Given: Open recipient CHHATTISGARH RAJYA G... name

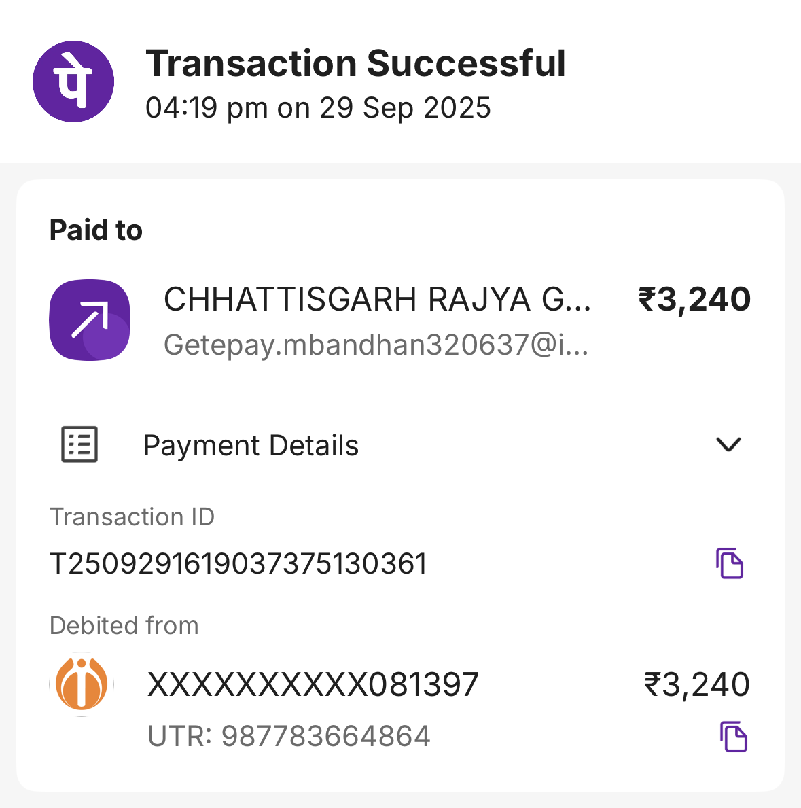Looking at the screenshot, I should pyautogui.click(x=377, y=300).
